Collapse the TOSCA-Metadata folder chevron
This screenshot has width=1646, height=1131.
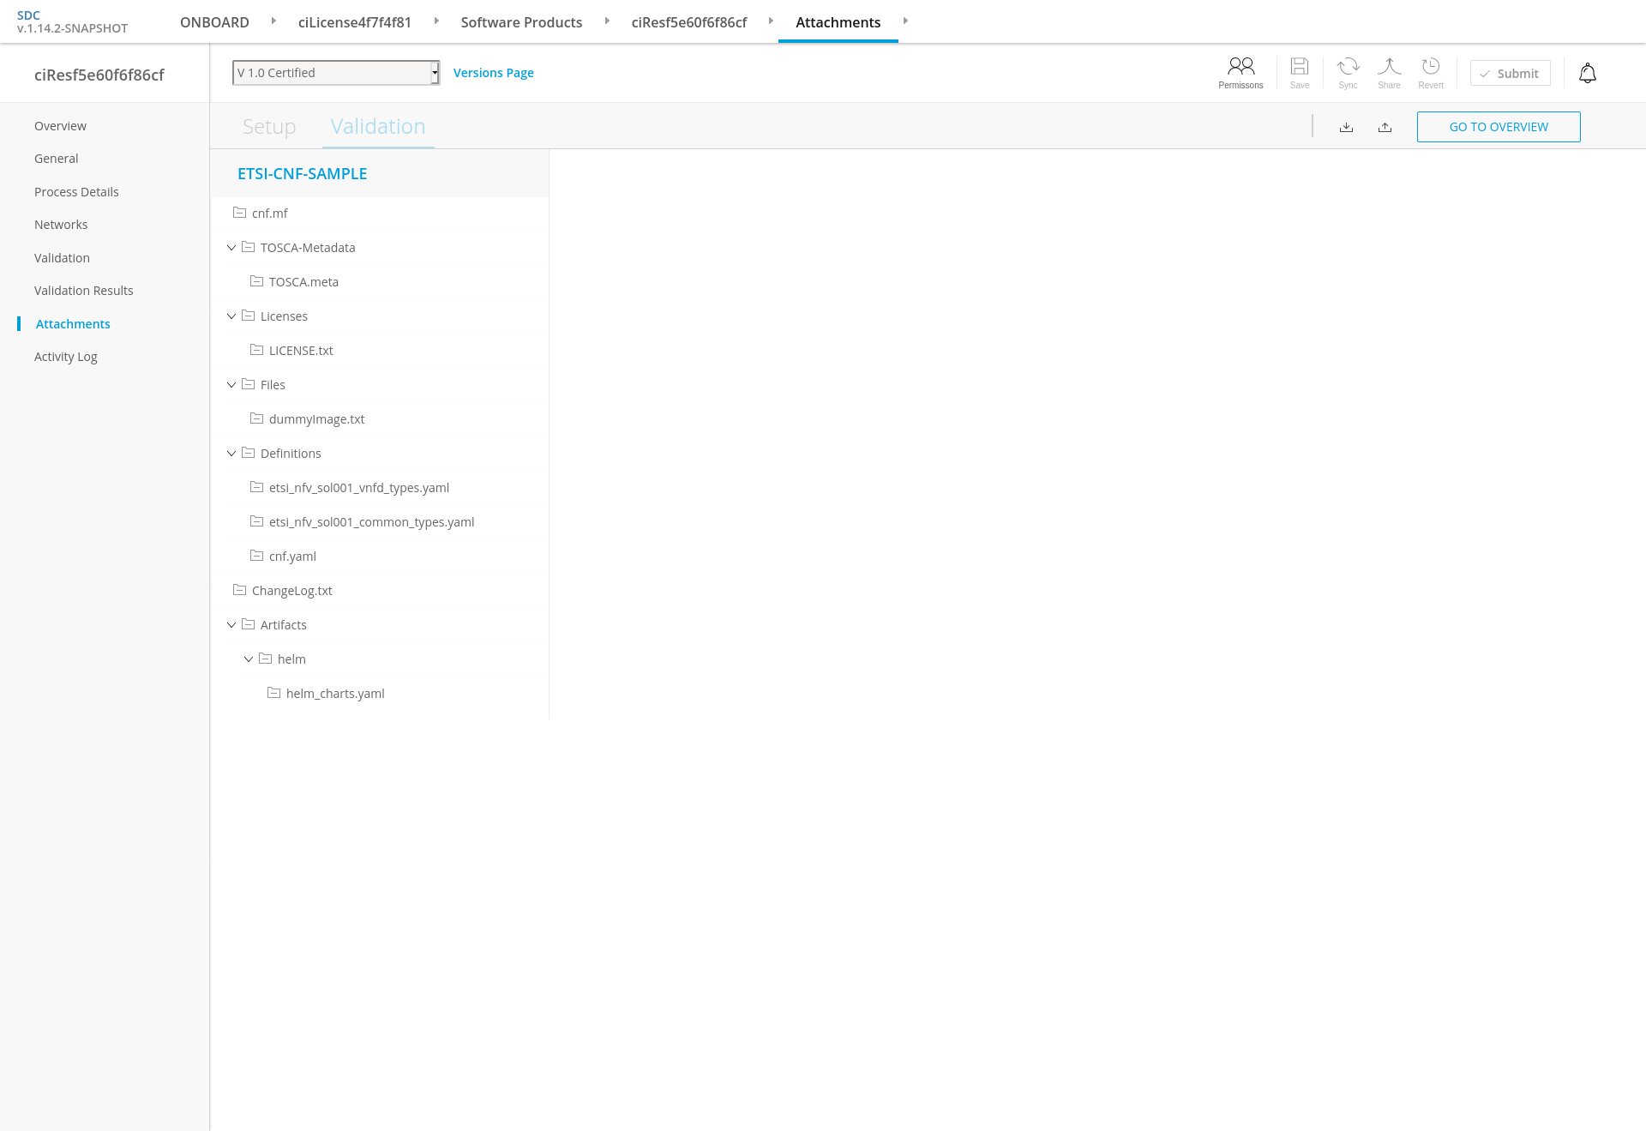[231, 248]
